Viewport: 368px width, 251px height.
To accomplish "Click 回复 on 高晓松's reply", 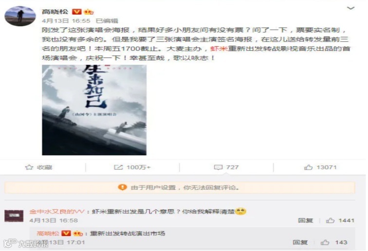I will pos(300,242).
